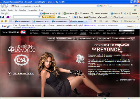The width and height of the screenshot is (140, 99).
Task: Click the Buscar en Internet button
Action: pos(48,17)
